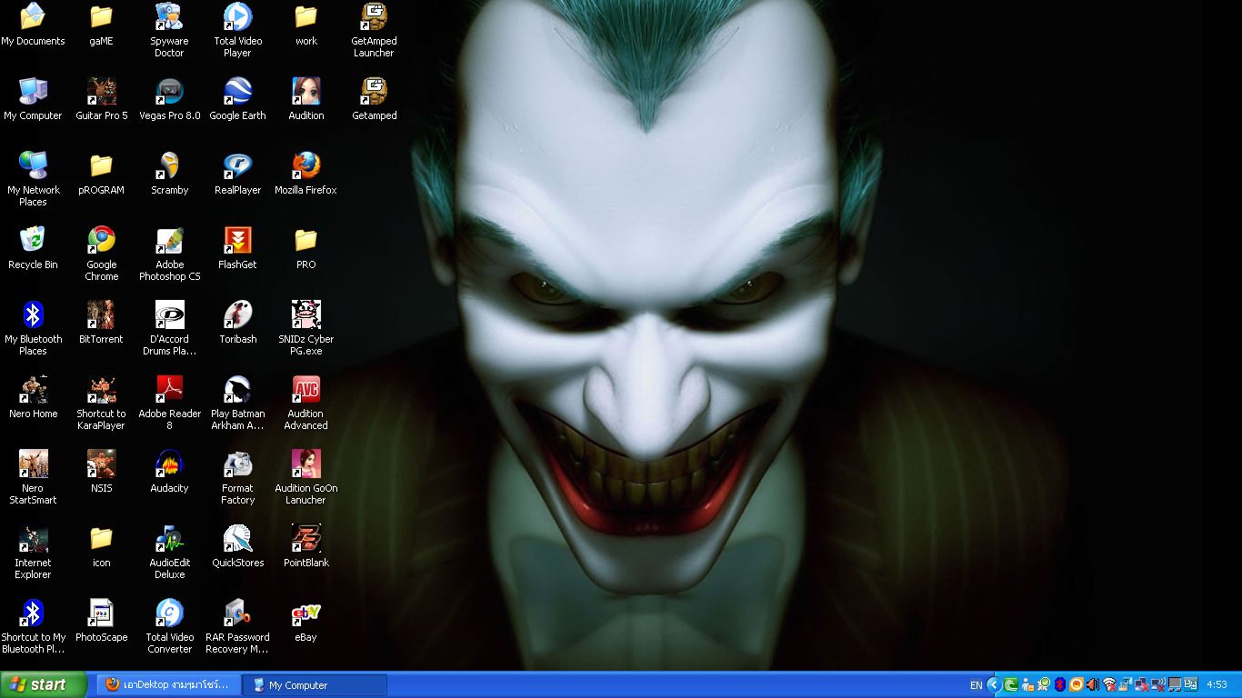This screenshot has width=1242, height=698.
Task: Select the My Computer desktop icon
Action: click(33, 99)
